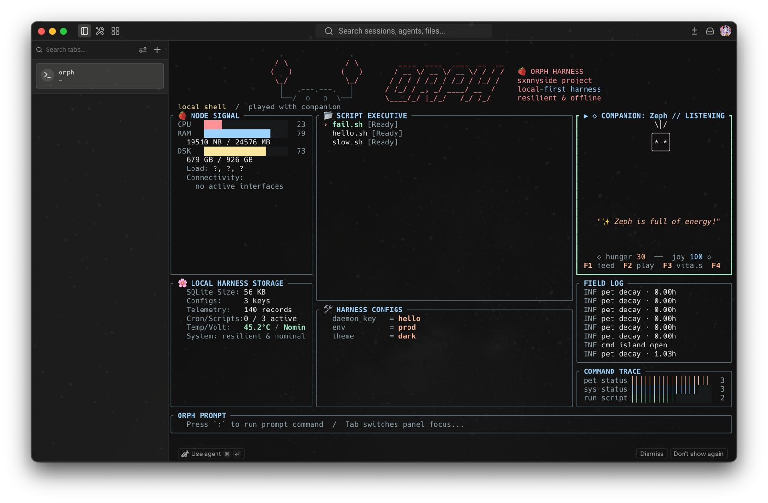Click Don't show again button
This screenshot has width=768, height=503.
click(698, 454)
